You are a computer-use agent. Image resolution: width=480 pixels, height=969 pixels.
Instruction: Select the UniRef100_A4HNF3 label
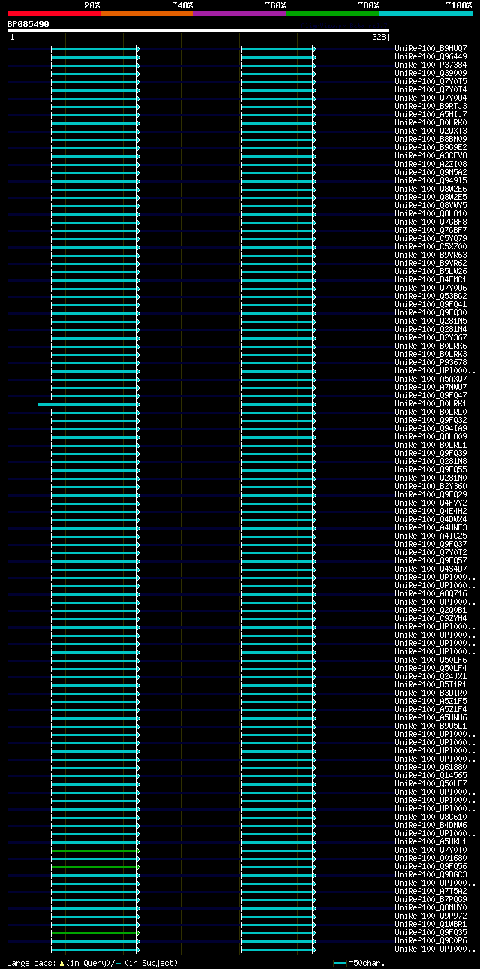(431, 528)
